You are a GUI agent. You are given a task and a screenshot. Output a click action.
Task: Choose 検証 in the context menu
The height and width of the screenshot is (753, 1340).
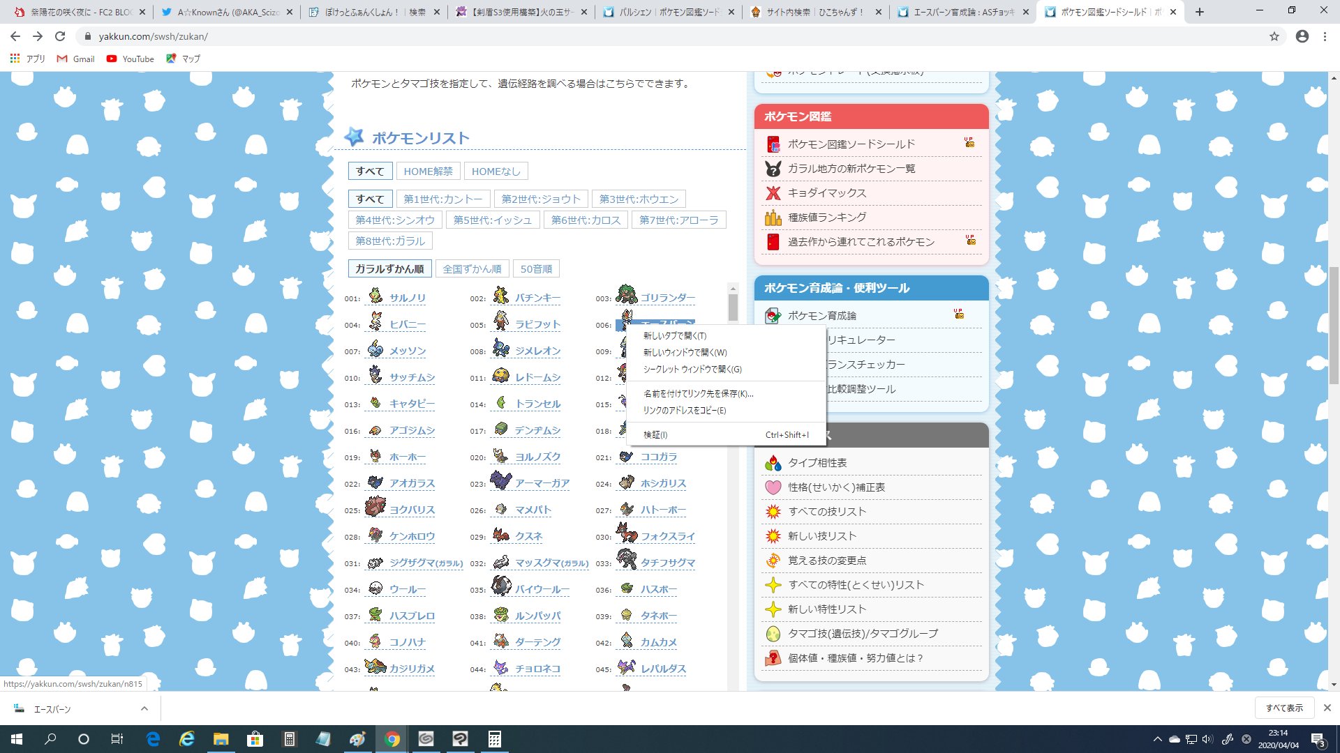(x=726, y=435)
